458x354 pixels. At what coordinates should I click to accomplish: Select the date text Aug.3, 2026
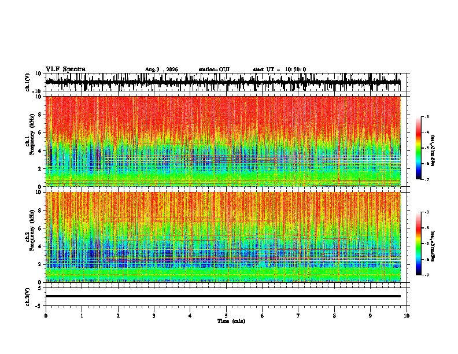161,69
